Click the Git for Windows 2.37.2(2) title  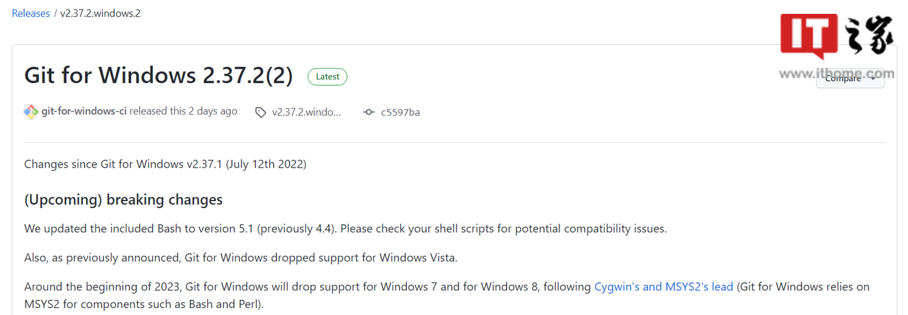pyautogui.click(x=158, y=76)
